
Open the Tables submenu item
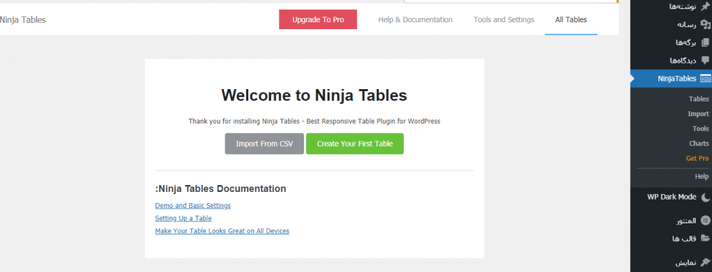[x=699, y=99]
